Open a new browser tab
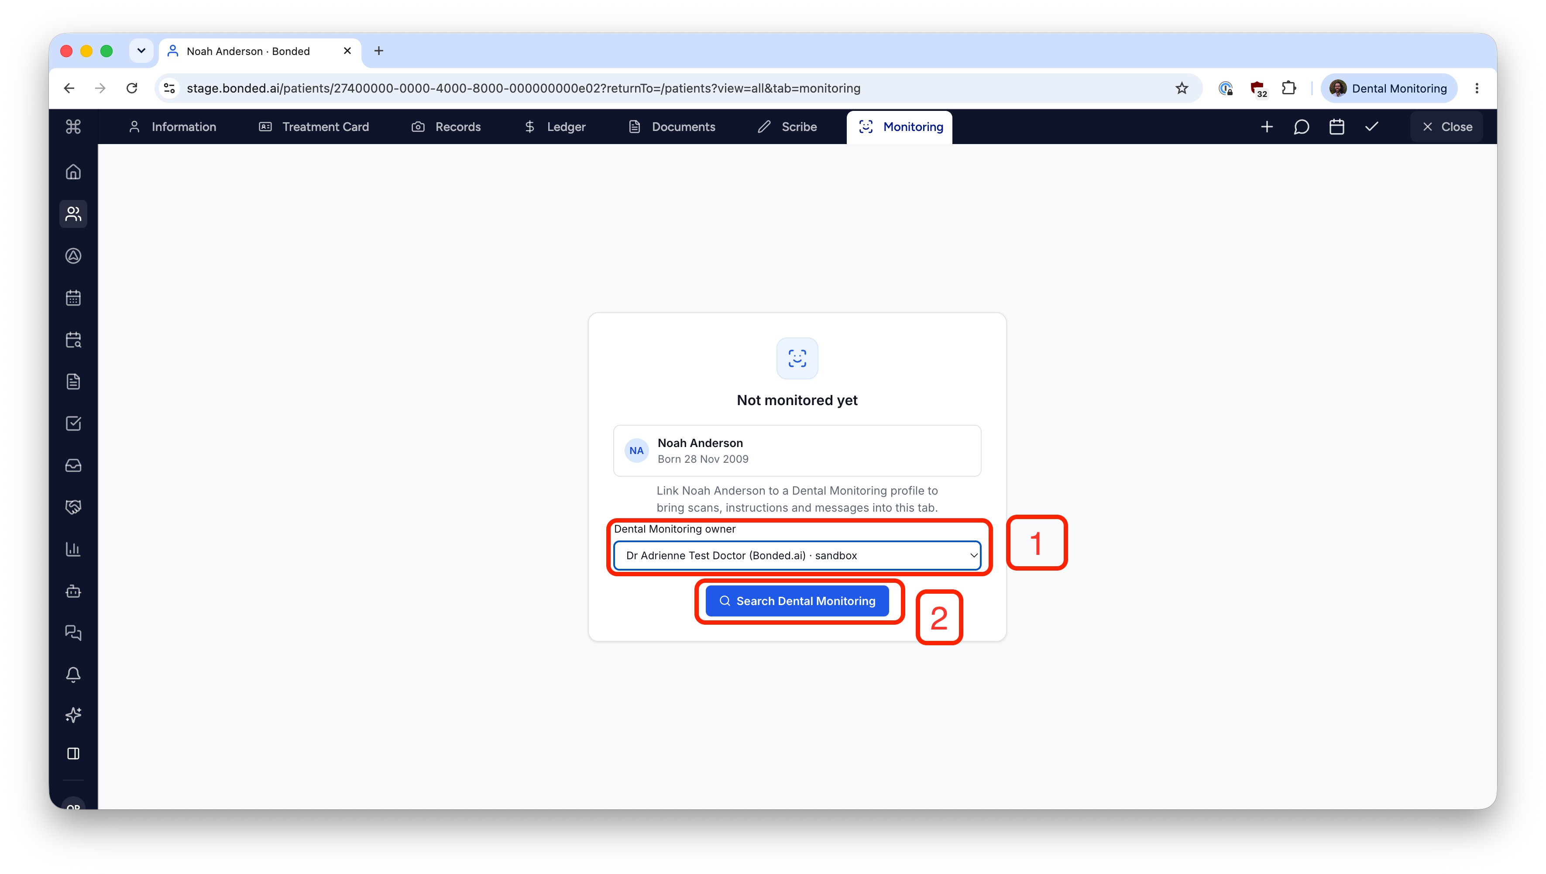This screenshot has height=874, width=1546. click(x=379, y=51)
